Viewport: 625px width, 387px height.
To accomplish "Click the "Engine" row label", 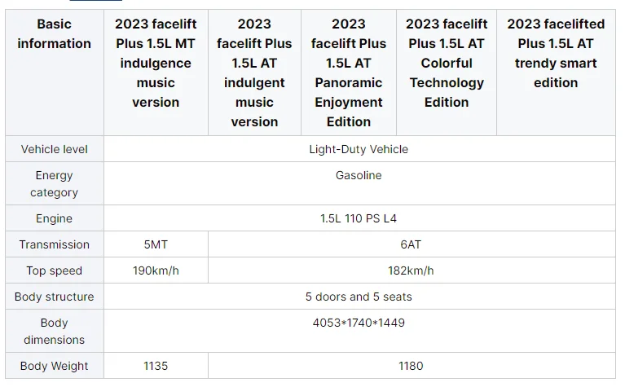I will coord(54,218).
